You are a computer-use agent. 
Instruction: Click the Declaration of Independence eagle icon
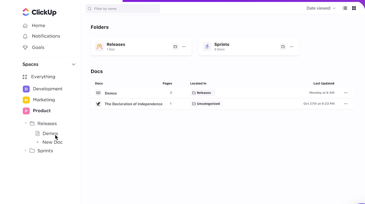(98, 104)
